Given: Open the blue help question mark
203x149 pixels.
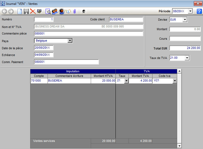Looking at the screenshot, I should point(199,11).
